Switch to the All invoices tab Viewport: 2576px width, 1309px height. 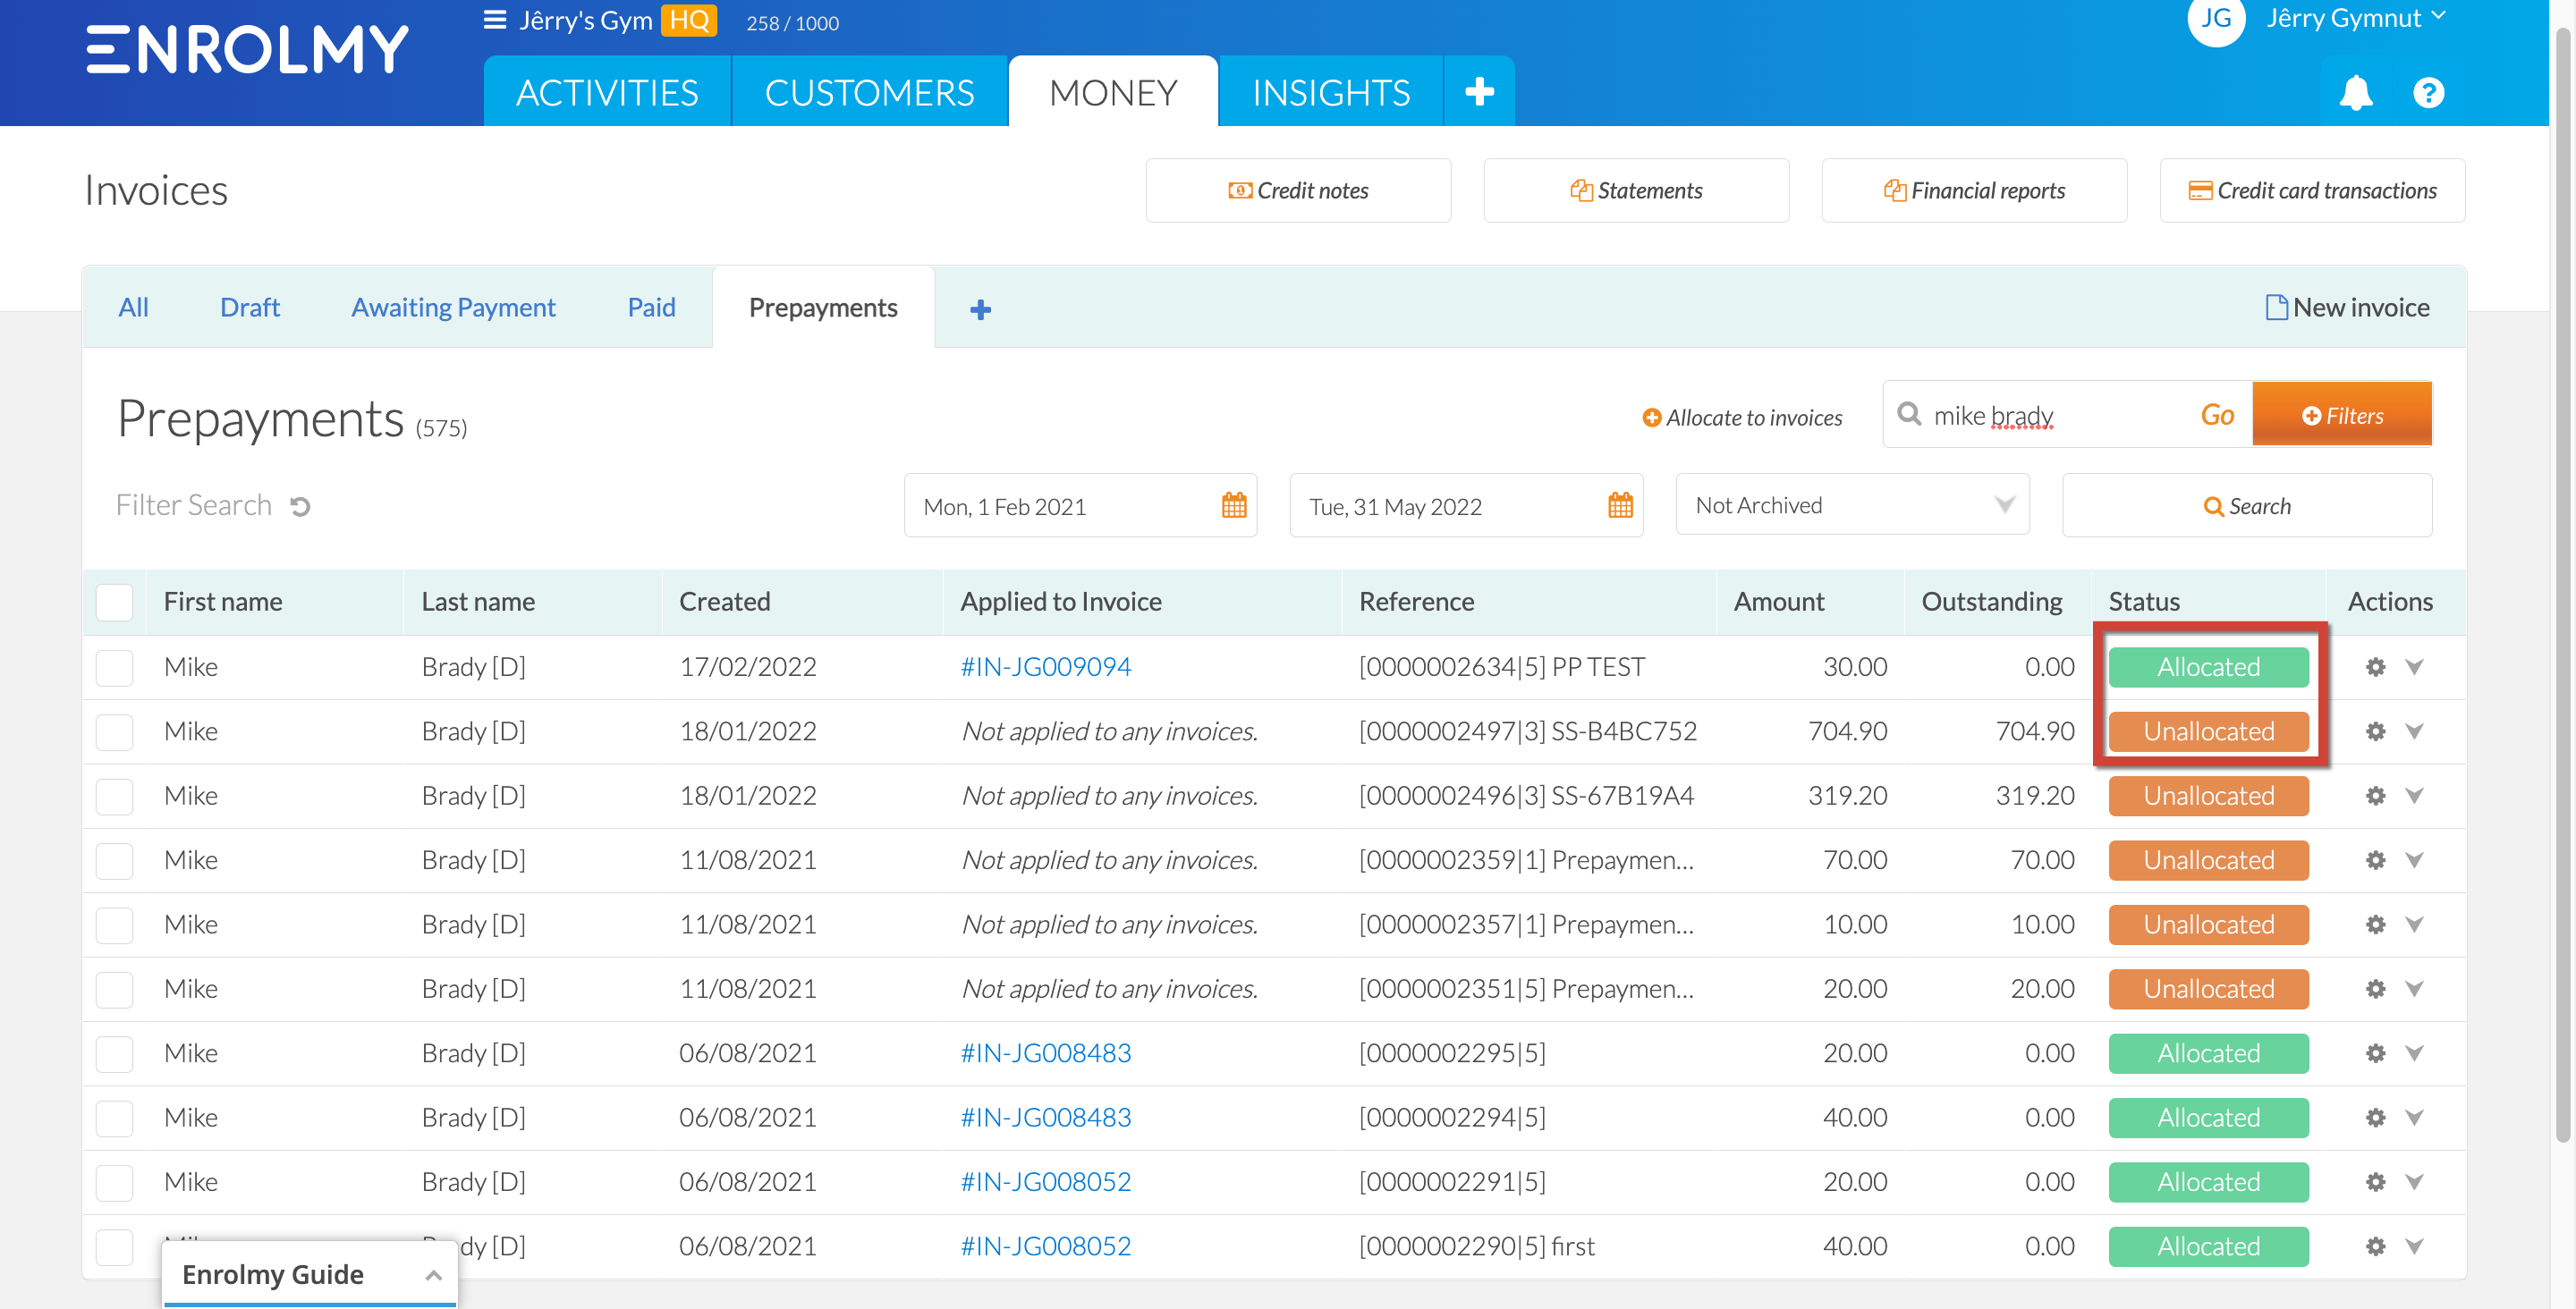[133, 307]
